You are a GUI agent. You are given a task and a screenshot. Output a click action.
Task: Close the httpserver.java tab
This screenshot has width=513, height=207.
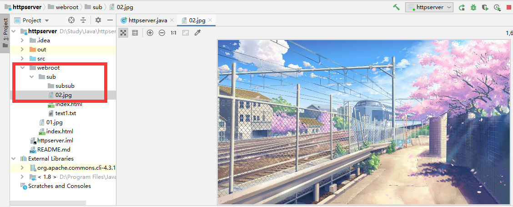pos(172,20)
